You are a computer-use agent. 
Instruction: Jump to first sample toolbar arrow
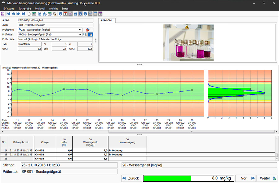tap(8, 14)
